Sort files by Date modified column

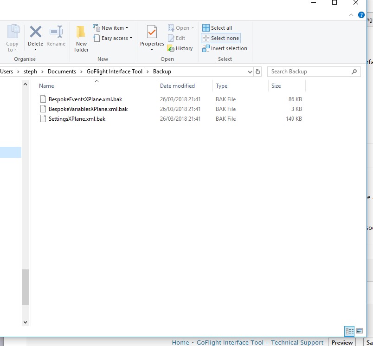177,86
